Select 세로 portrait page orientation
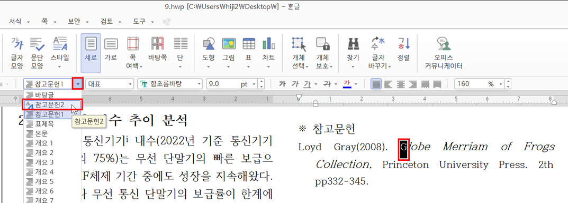 click(91, 53)
